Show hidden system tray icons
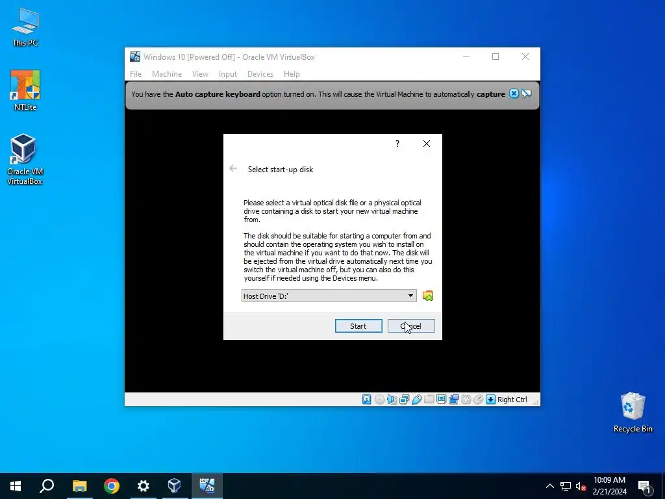 (549, 486)
